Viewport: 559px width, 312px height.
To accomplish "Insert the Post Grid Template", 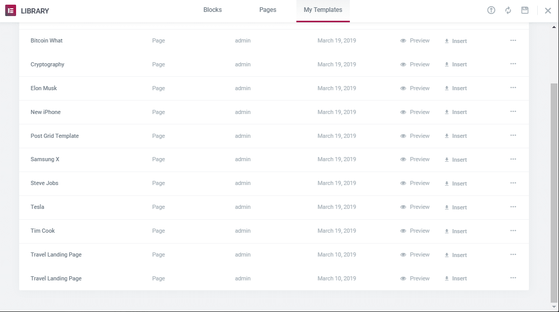I will click(455, 136).
